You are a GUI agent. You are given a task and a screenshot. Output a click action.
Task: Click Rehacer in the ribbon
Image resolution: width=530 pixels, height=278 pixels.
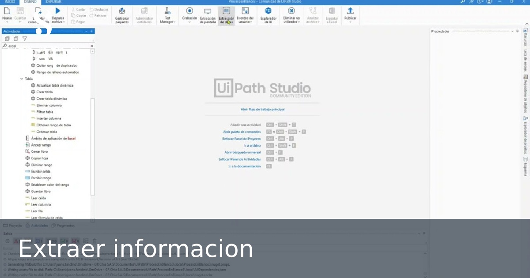point(98,15)
